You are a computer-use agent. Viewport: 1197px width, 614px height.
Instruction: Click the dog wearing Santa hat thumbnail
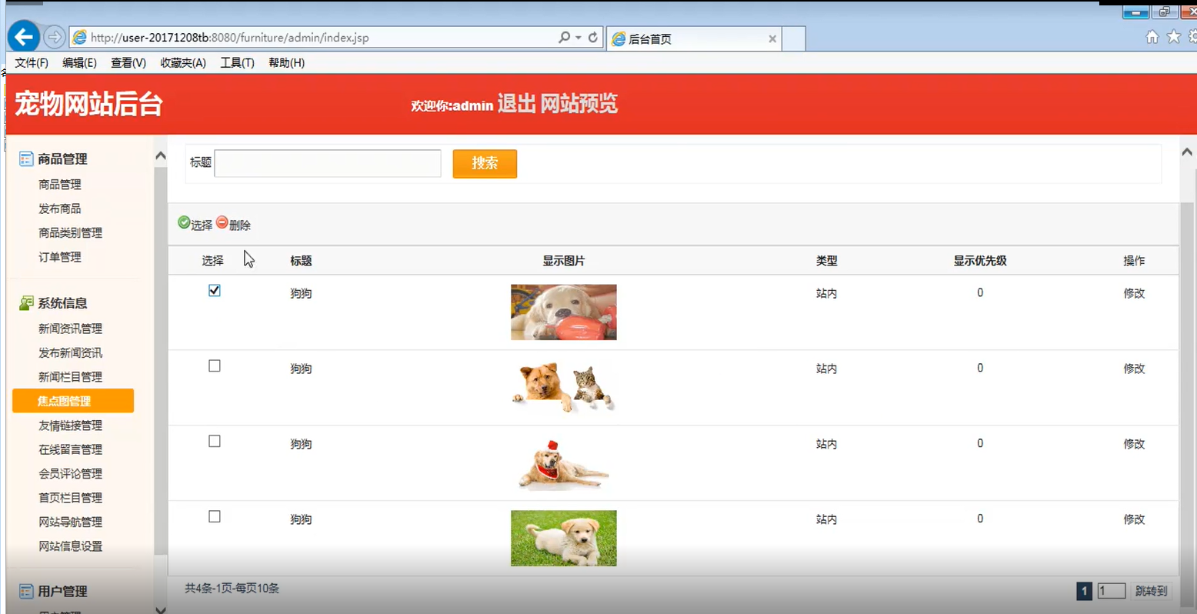tap(564, 463)
